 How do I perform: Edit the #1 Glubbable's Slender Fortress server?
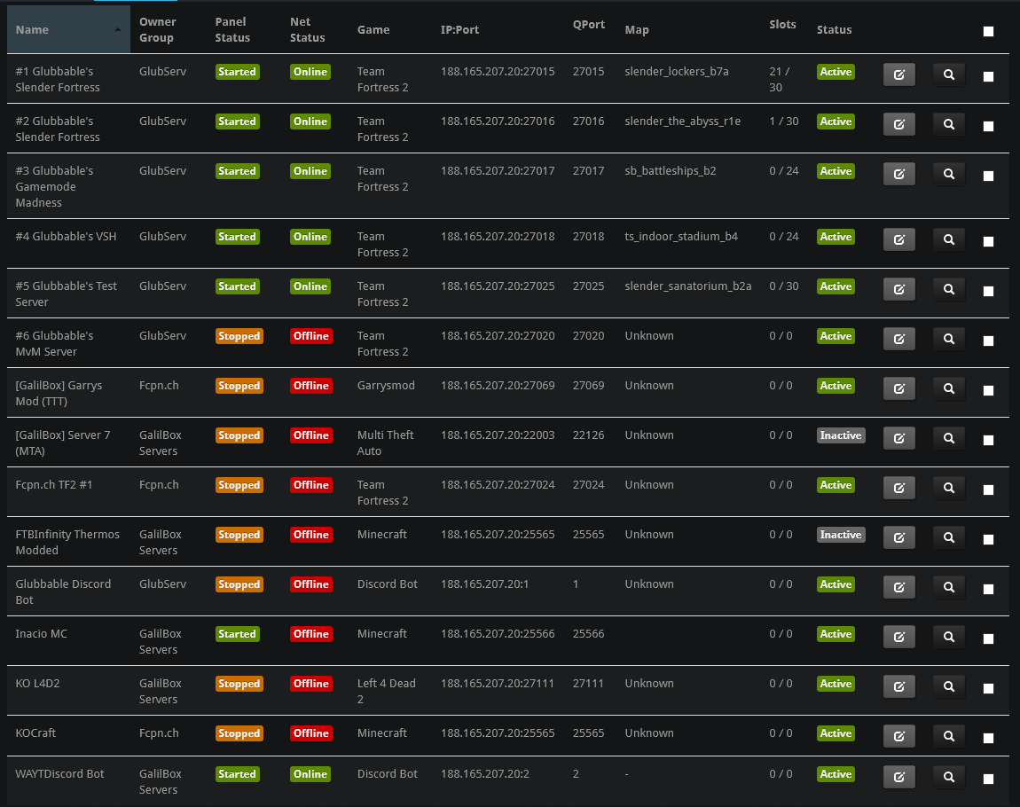click(x=899, y=74)
